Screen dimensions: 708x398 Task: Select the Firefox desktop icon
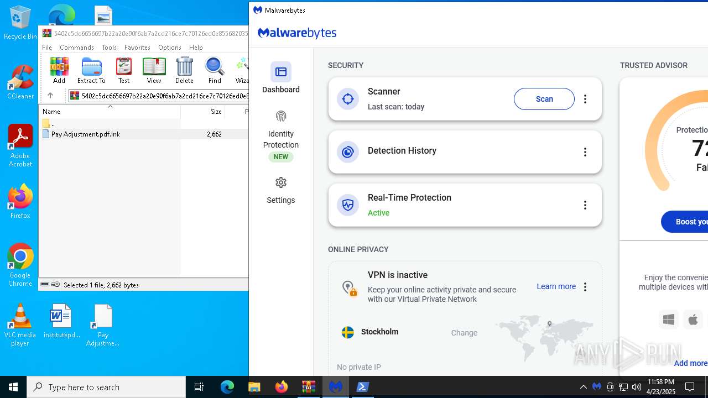coord(20,202)
